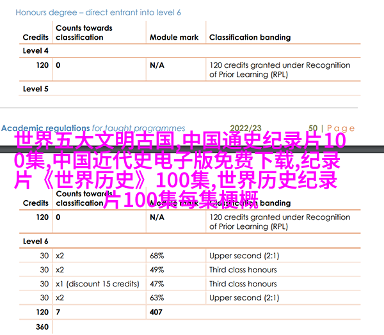
Task: Click the pink Chinese overlay text banner
Action: pyautogui.click(x=192, y=170)
